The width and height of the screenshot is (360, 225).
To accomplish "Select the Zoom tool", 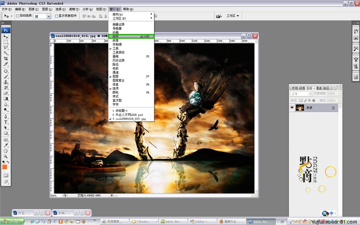I will (x=6, y=156).
